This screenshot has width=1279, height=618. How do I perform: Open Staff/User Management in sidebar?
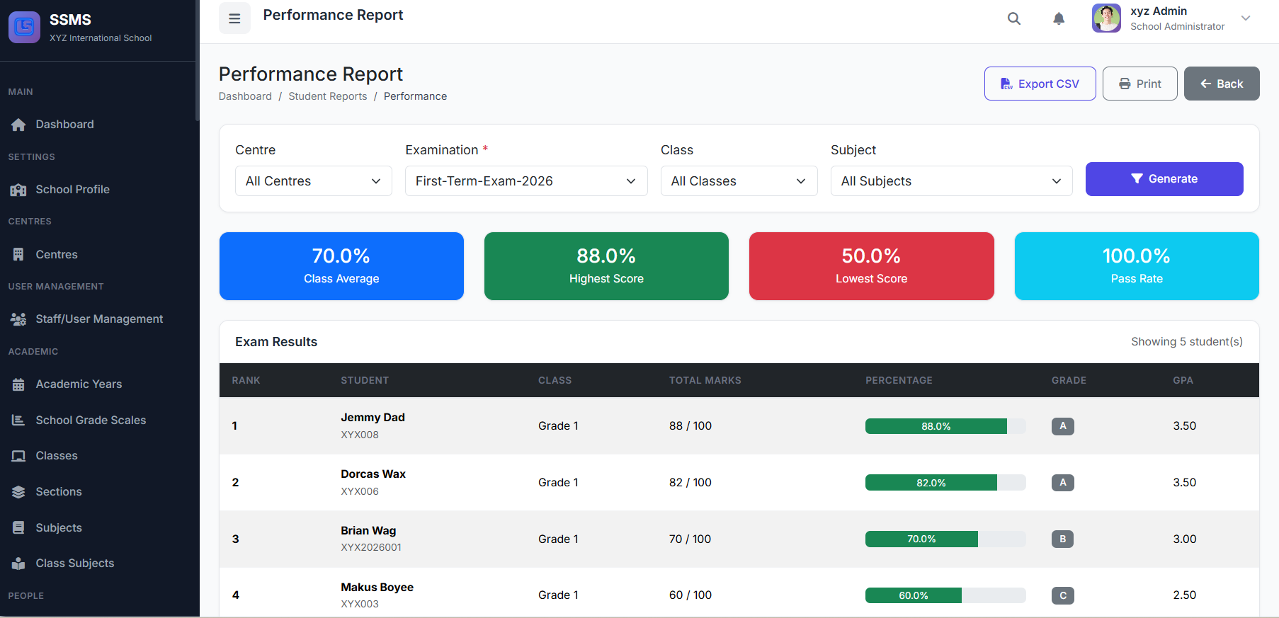(99, 319)
